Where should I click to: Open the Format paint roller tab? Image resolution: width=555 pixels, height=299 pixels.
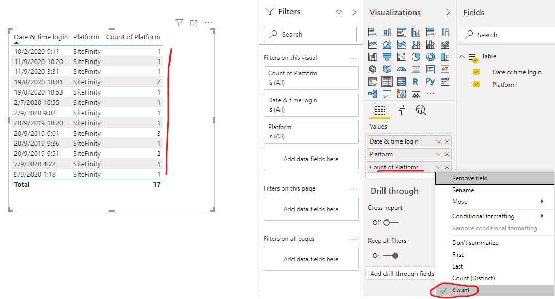click(400, 110)
